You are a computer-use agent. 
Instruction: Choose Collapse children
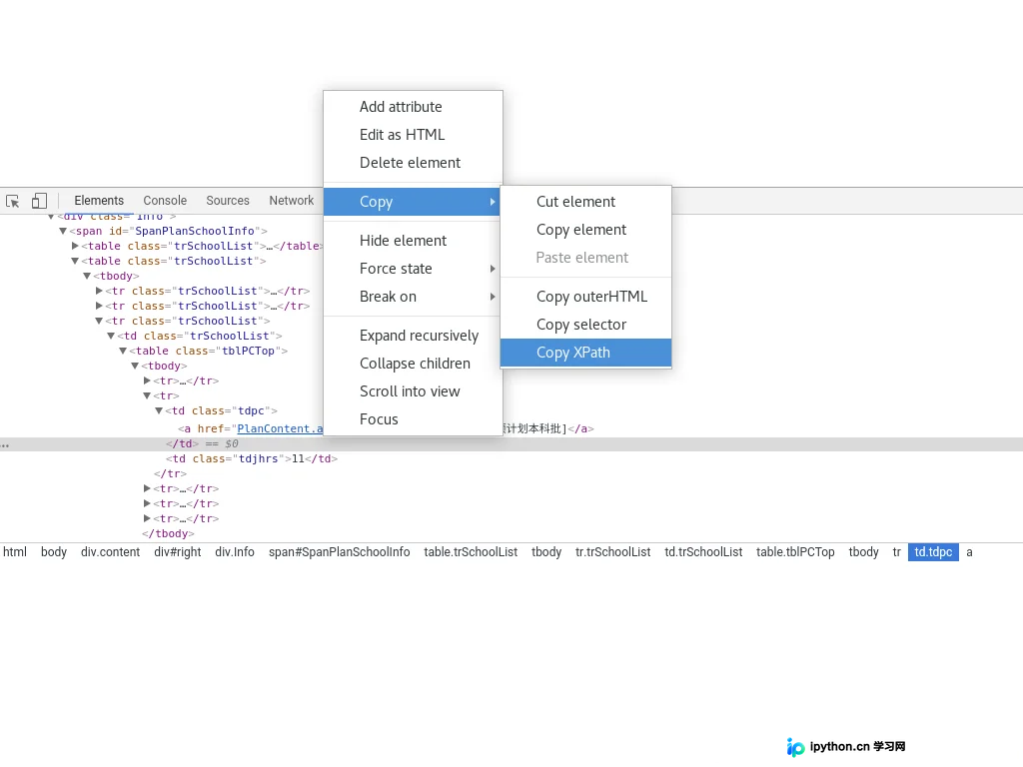[x=413, y=364]
